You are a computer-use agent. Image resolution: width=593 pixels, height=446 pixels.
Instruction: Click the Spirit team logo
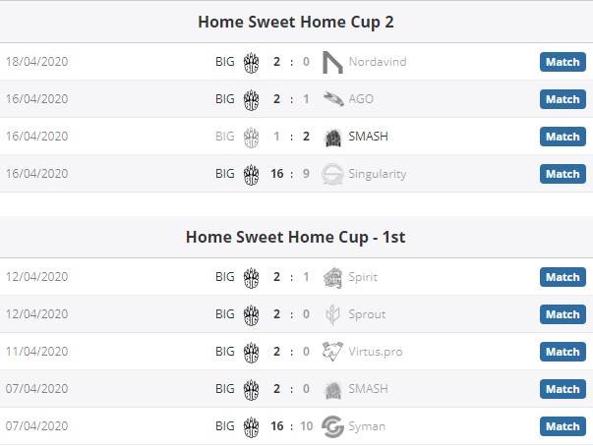click(332, 277)
